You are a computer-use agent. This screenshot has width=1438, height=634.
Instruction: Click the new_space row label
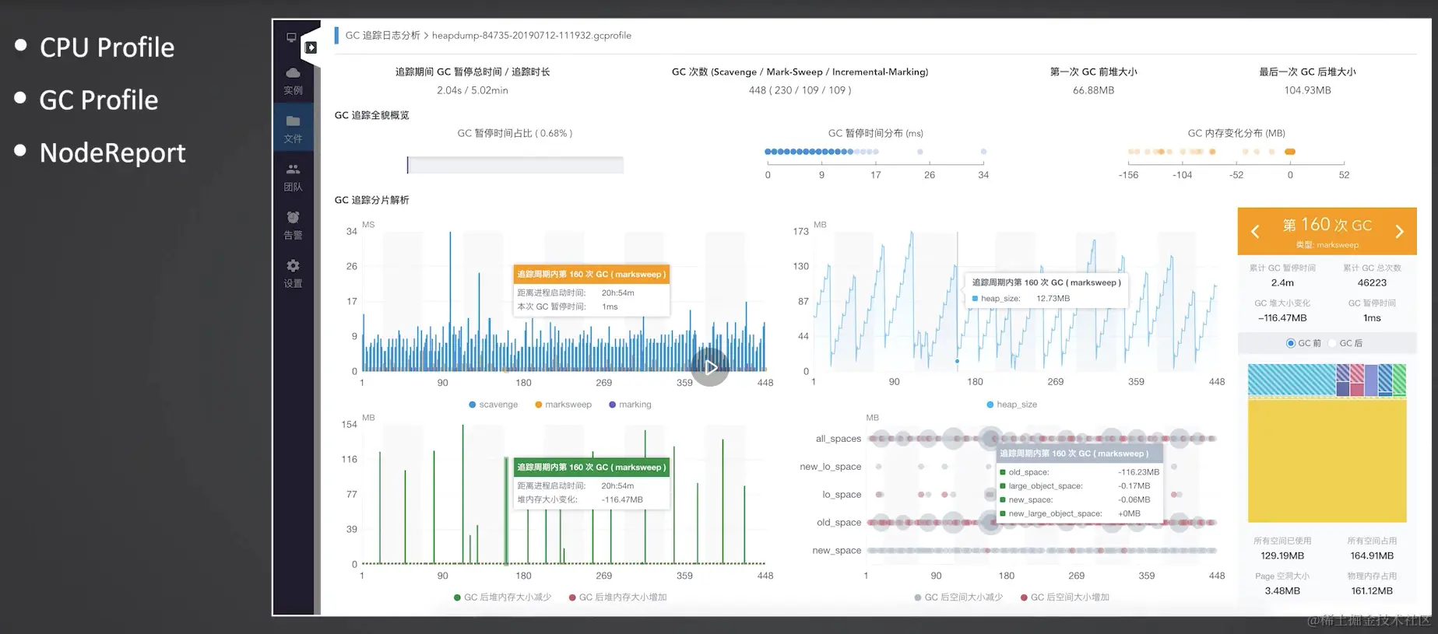pyautogui.click(x=836, y=551)
